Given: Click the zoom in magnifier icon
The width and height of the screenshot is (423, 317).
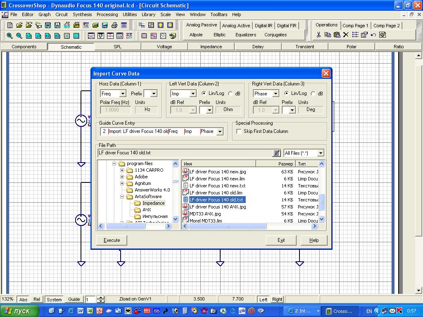Looking at the screenshot, I should click(10, 35).
